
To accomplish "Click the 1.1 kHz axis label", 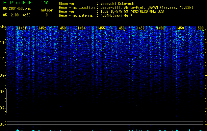I will click(3, 43).
